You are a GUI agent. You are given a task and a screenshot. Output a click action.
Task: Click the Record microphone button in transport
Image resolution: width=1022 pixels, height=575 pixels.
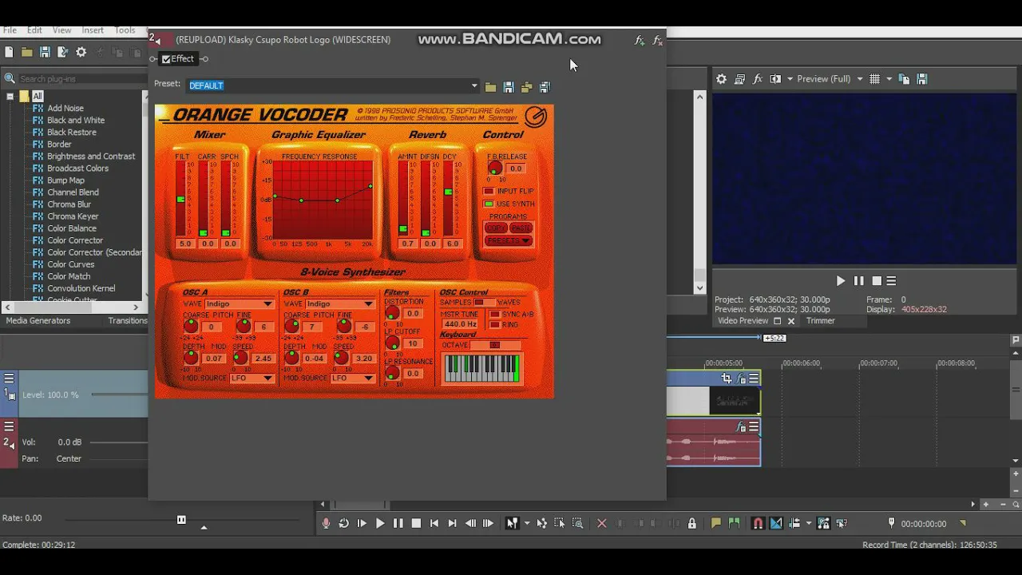pyautogui.click(x=326, y=523)
